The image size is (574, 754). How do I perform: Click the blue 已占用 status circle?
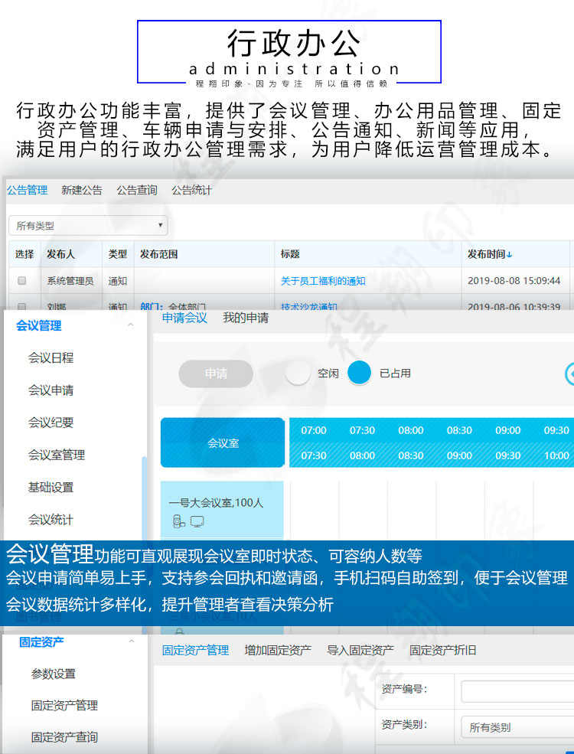click(x=360, y=373)
